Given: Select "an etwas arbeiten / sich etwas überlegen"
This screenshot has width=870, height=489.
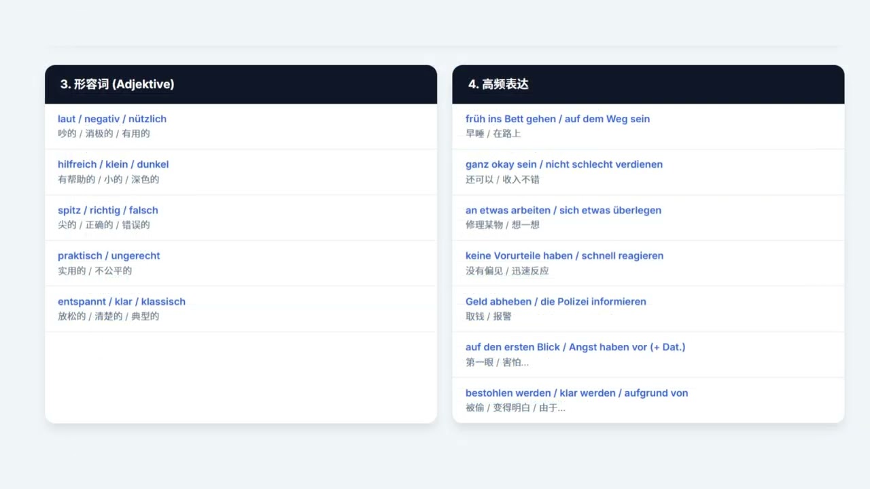Looking at the screenshot, I should (x=563, y=211).
